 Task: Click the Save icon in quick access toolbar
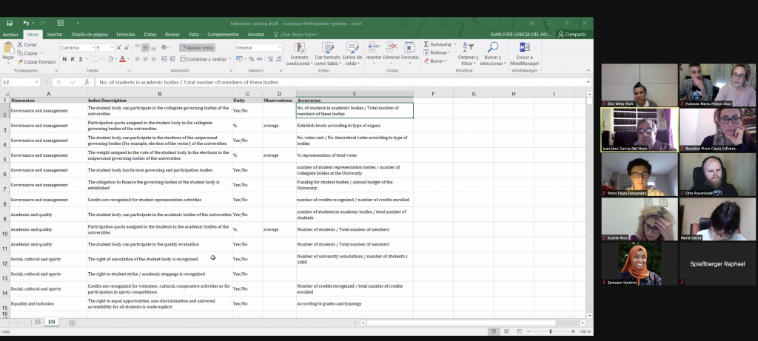8,23
